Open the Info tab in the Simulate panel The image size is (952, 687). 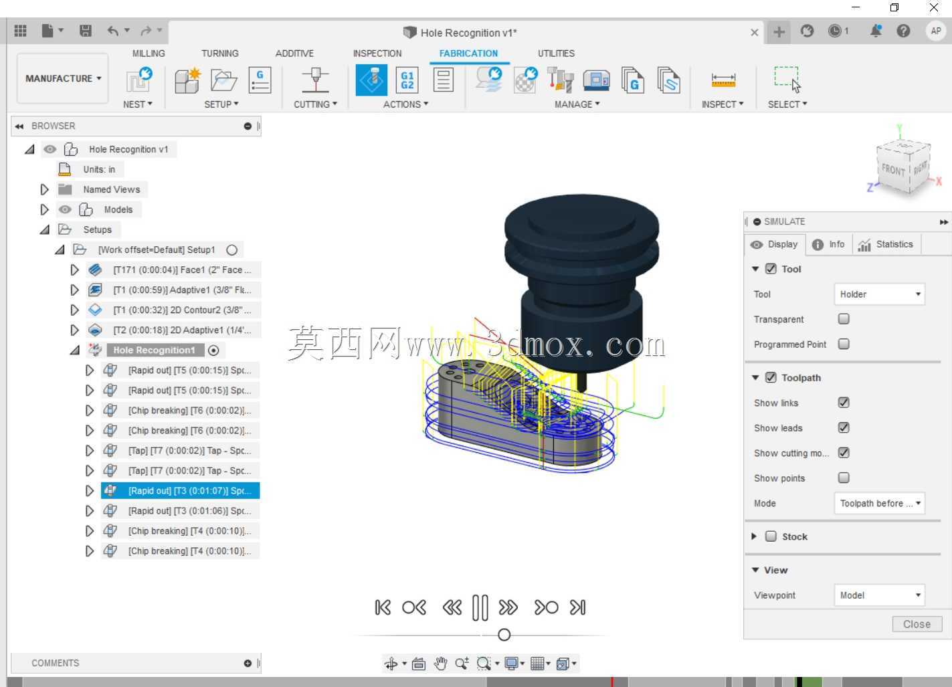point(829,244)
